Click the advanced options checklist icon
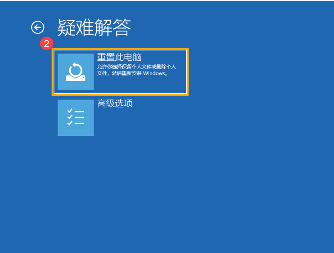The width and height of the screenshot is (334, 253). (x=76, y=117)
